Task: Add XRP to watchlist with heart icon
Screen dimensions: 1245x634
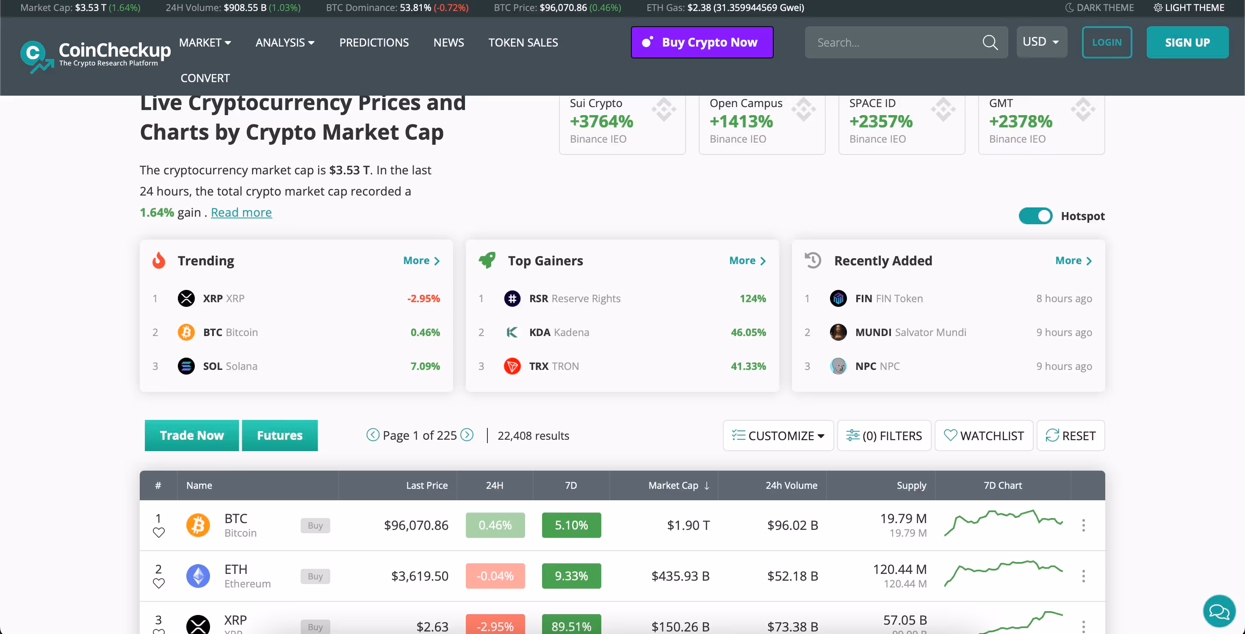Action: (158, 631)
